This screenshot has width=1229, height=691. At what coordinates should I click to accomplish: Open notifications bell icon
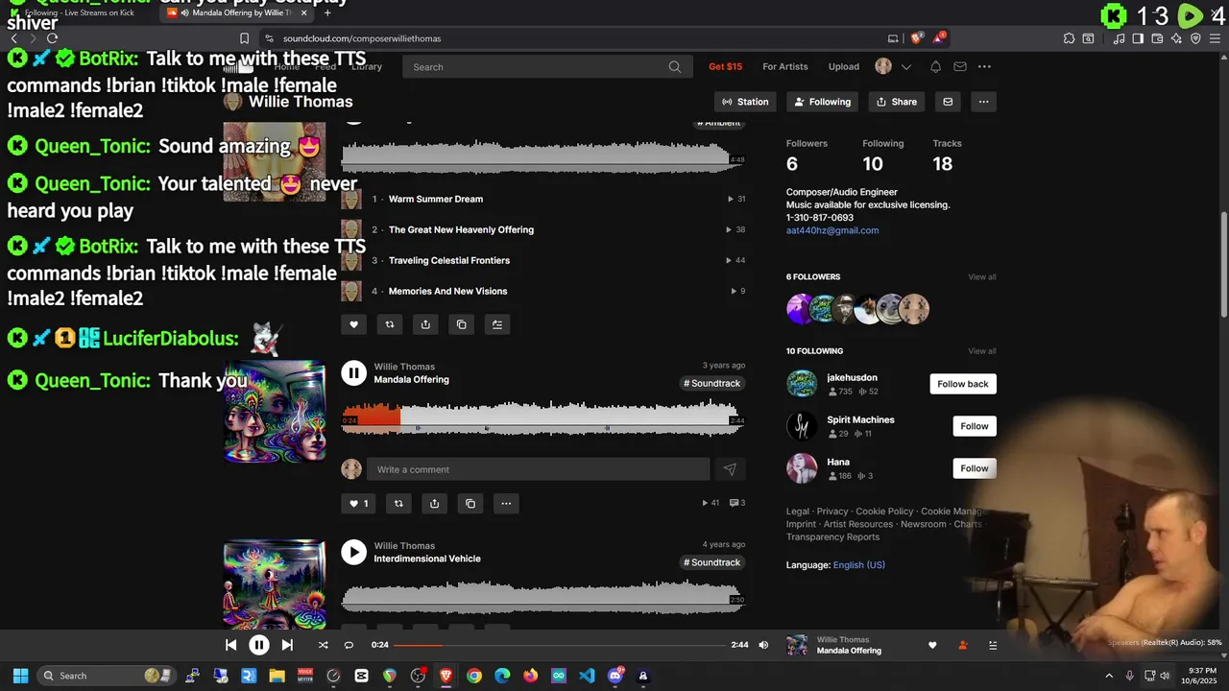point(935,66)
